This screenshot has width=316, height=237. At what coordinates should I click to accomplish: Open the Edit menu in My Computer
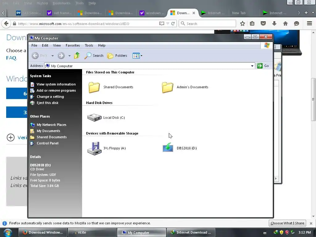pyautogui.click(x=45, y=45)
